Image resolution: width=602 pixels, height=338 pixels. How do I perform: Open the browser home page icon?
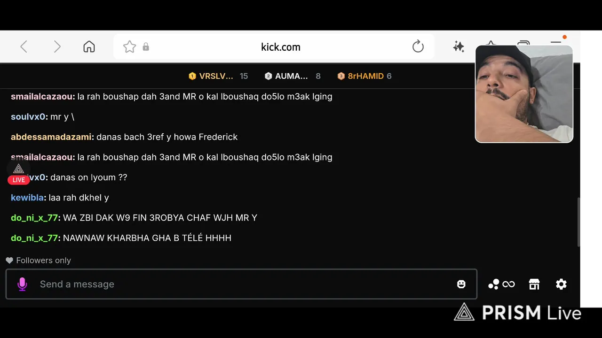click(89, 46)
